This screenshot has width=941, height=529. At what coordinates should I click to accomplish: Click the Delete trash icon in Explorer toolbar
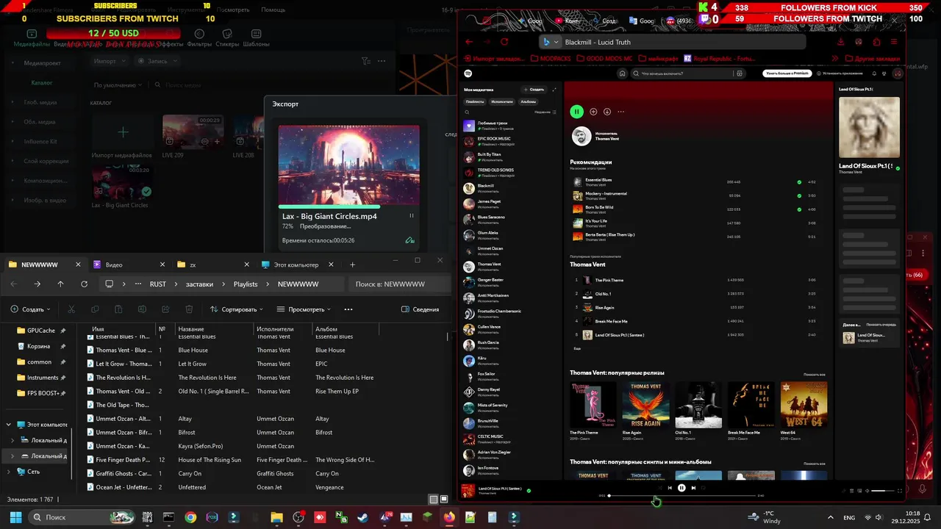(189, 309)
